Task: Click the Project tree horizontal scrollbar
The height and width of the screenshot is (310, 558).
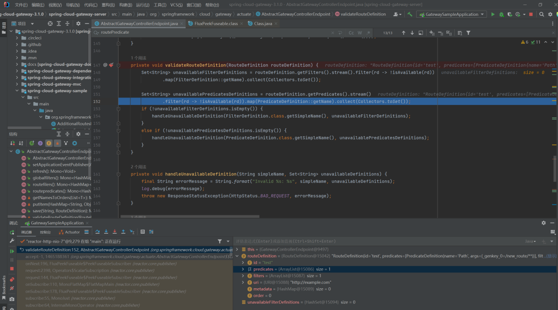Action: click(x=25, y=128)
